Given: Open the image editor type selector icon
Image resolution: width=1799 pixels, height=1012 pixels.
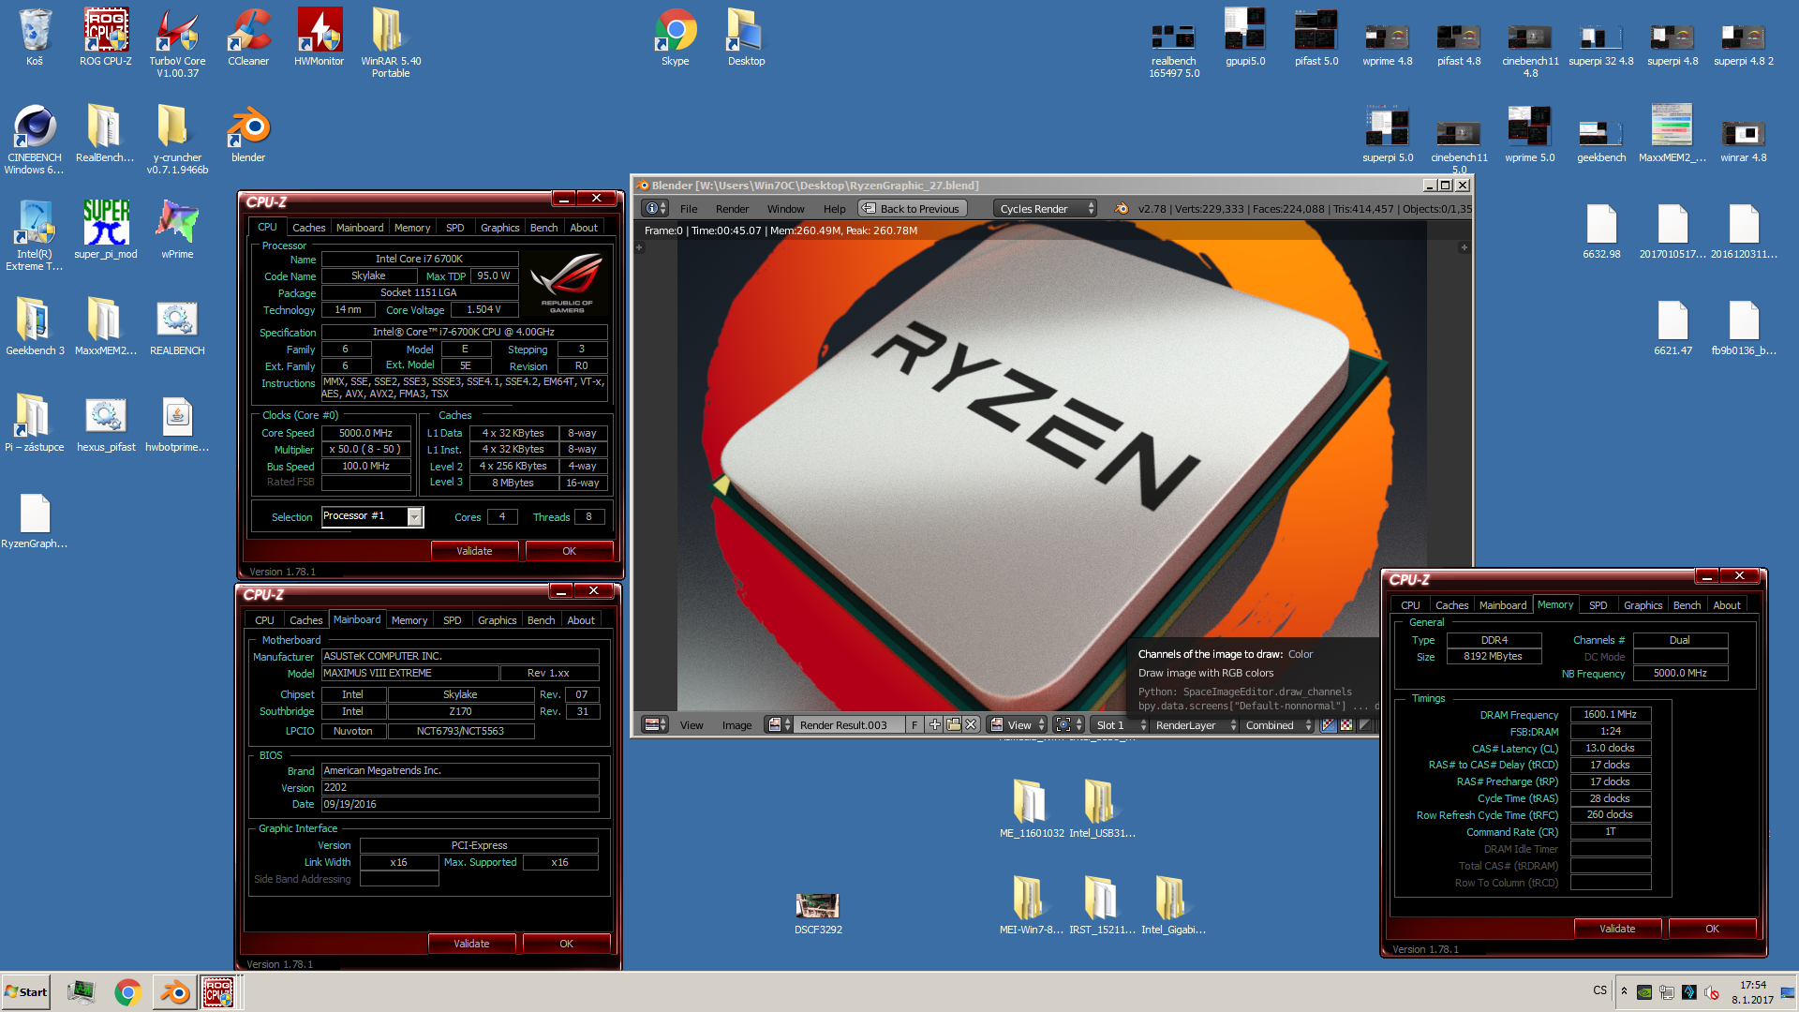Looking at the screenshot, I should coord(655,724).
